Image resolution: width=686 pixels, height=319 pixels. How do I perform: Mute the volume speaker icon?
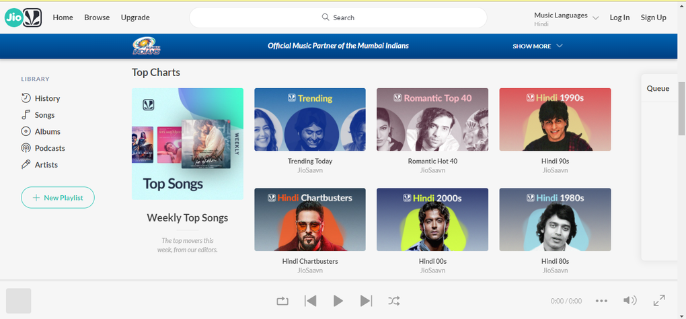pyautogui.click(x=630, y=300)
